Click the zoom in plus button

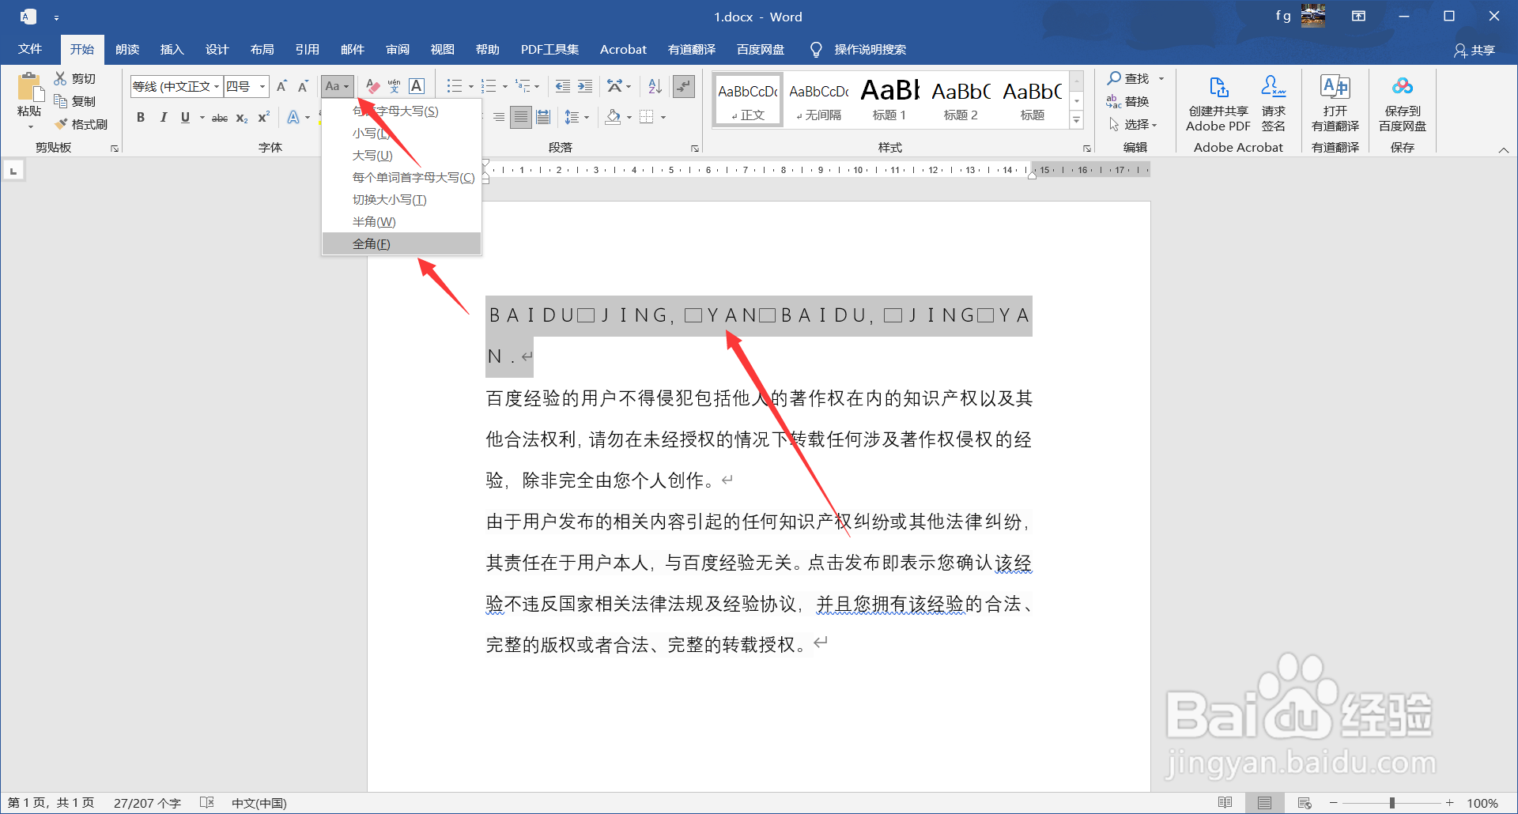click(1449, 803)
